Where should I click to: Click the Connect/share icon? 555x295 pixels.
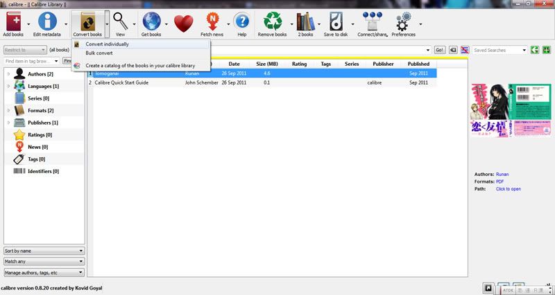coord(372,21)
